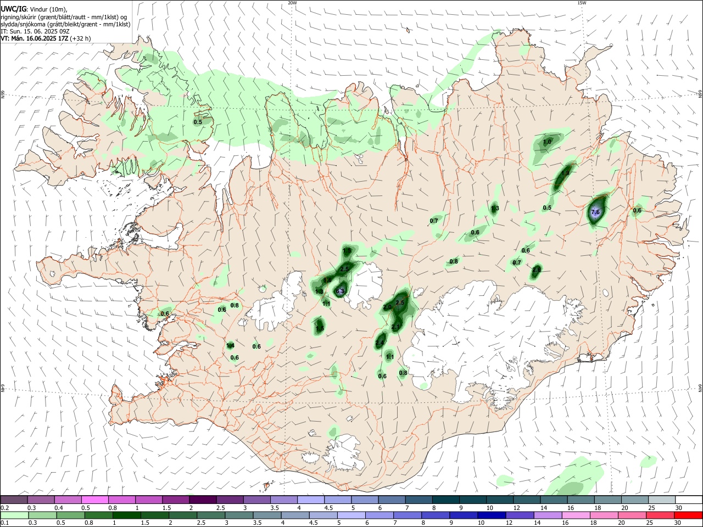Pick white upper swatch starting at 30
The height and width of the screenshot is (527, 703).
click(689, 500)
